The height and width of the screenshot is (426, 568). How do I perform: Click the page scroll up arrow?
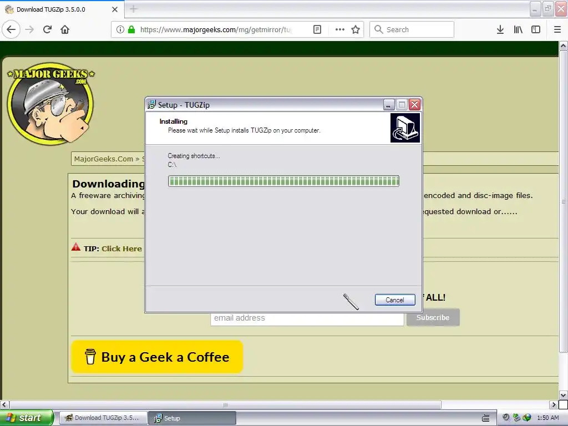(563, 46)
